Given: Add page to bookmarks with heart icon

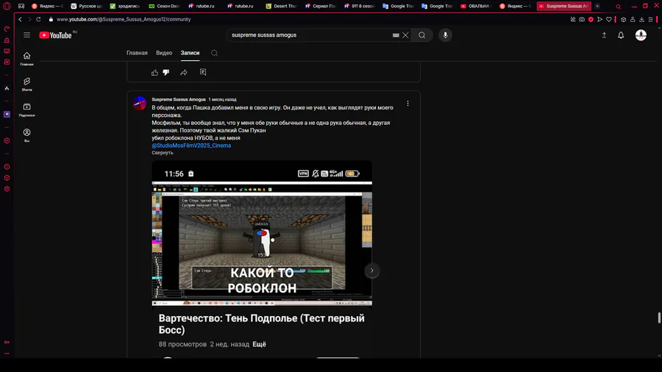Looking at the screenshot, I should [x=609, y=19].
